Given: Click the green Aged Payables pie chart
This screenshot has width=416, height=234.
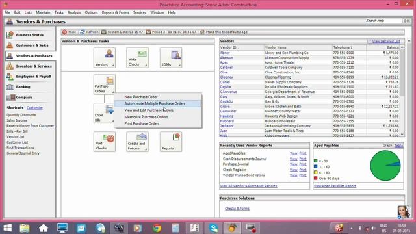Looking at the screenshot, I should (x=385, y=166).
